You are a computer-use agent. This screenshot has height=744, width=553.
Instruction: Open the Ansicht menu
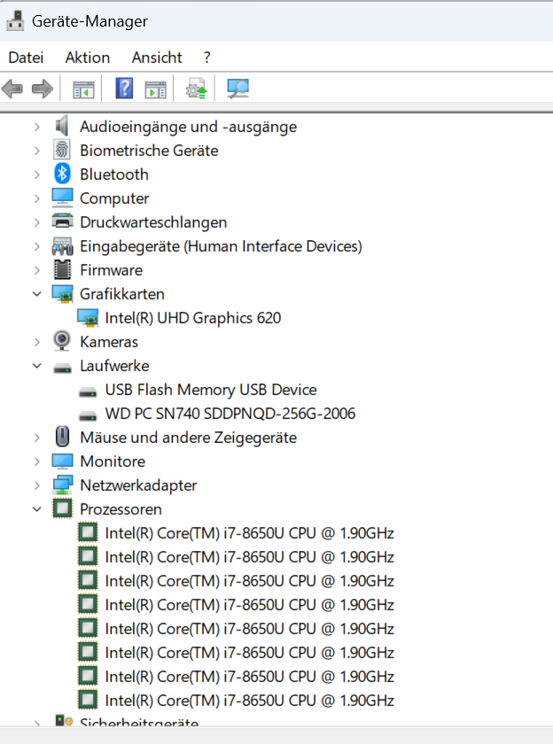(157, 58)
